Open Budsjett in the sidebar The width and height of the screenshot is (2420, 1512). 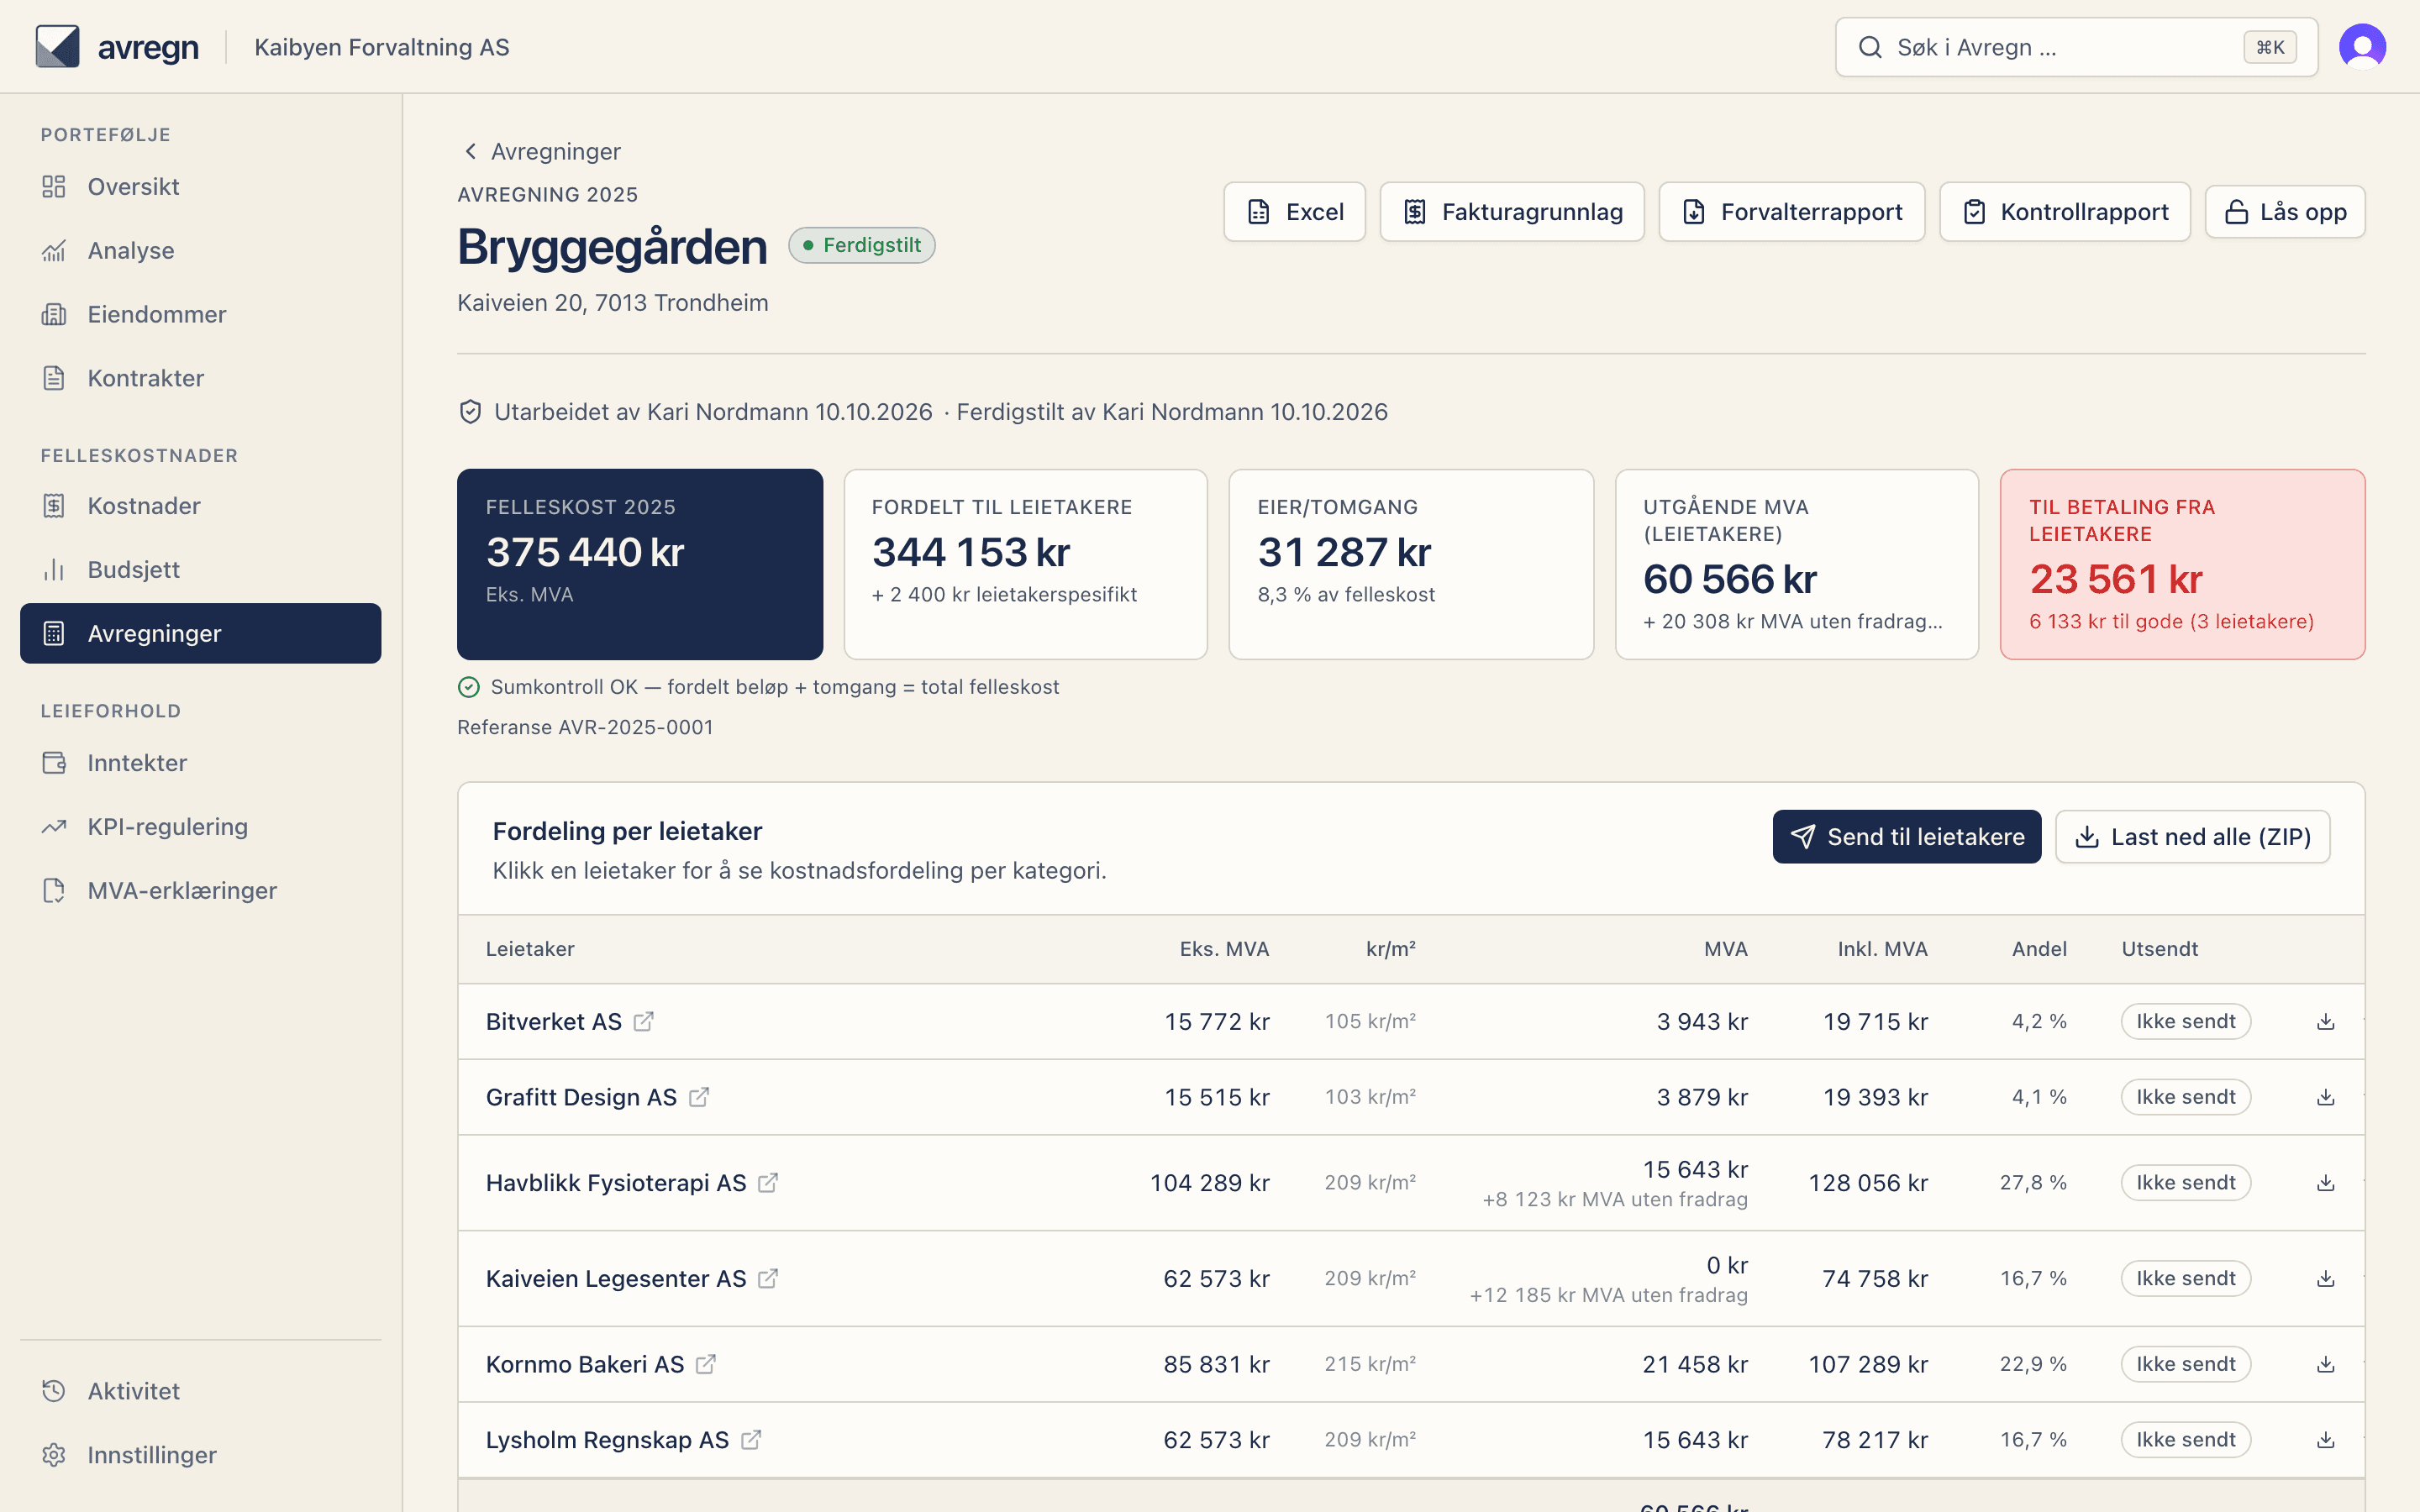200,570
